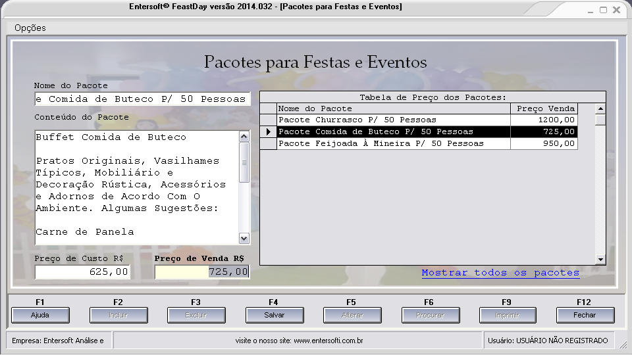
Task: Click the Empresa status bar entry
Action: click(58, 341)
